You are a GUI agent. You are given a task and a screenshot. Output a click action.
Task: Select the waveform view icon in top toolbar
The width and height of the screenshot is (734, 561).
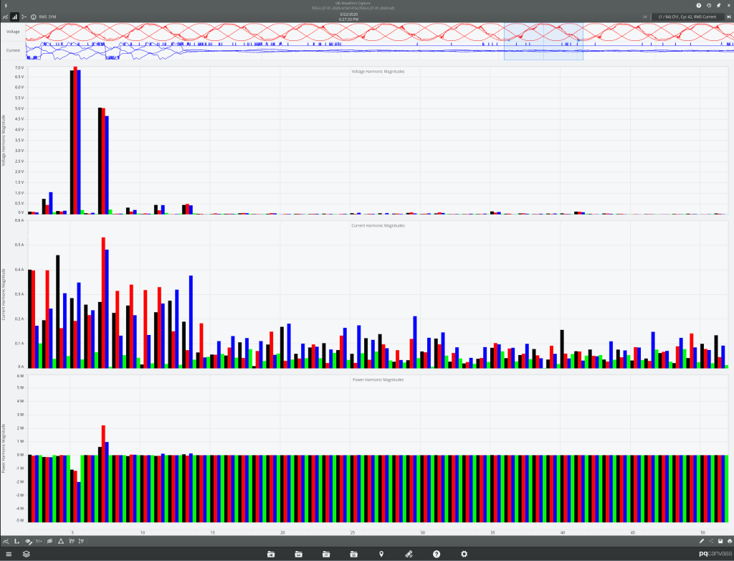tap(6, 16)
